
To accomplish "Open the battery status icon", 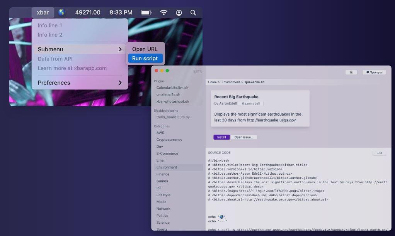I will (146, 13).
